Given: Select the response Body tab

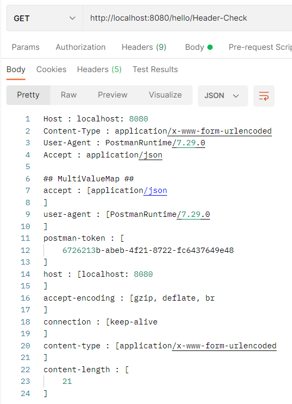Looking at the screenshot, I should 16,69.
